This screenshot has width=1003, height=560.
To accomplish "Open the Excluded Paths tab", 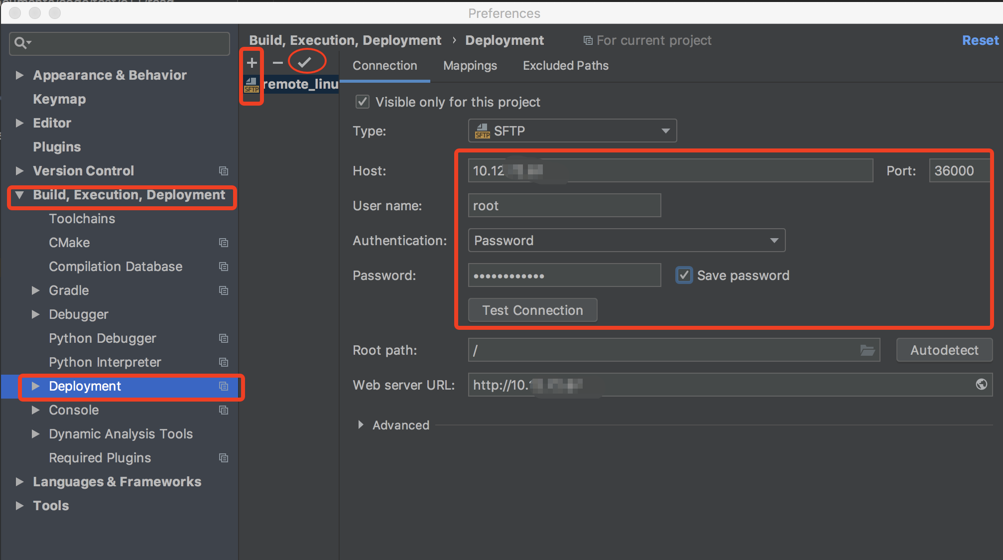I will pos(565,65).
